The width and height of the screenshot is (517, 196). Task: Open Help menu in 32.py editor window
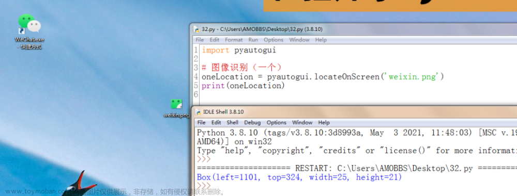tap(321, 40)
